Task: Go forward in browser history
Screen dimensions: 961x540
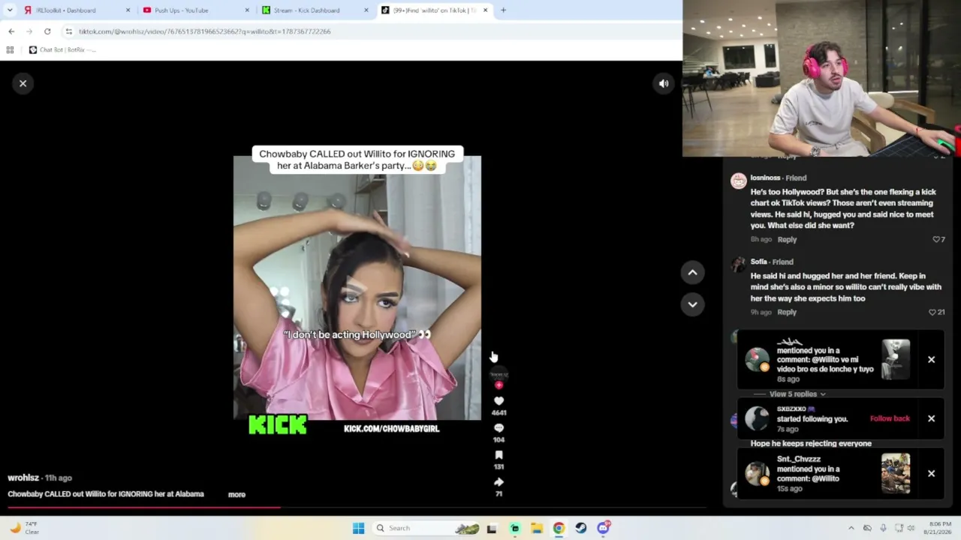Action: [29, 31]
